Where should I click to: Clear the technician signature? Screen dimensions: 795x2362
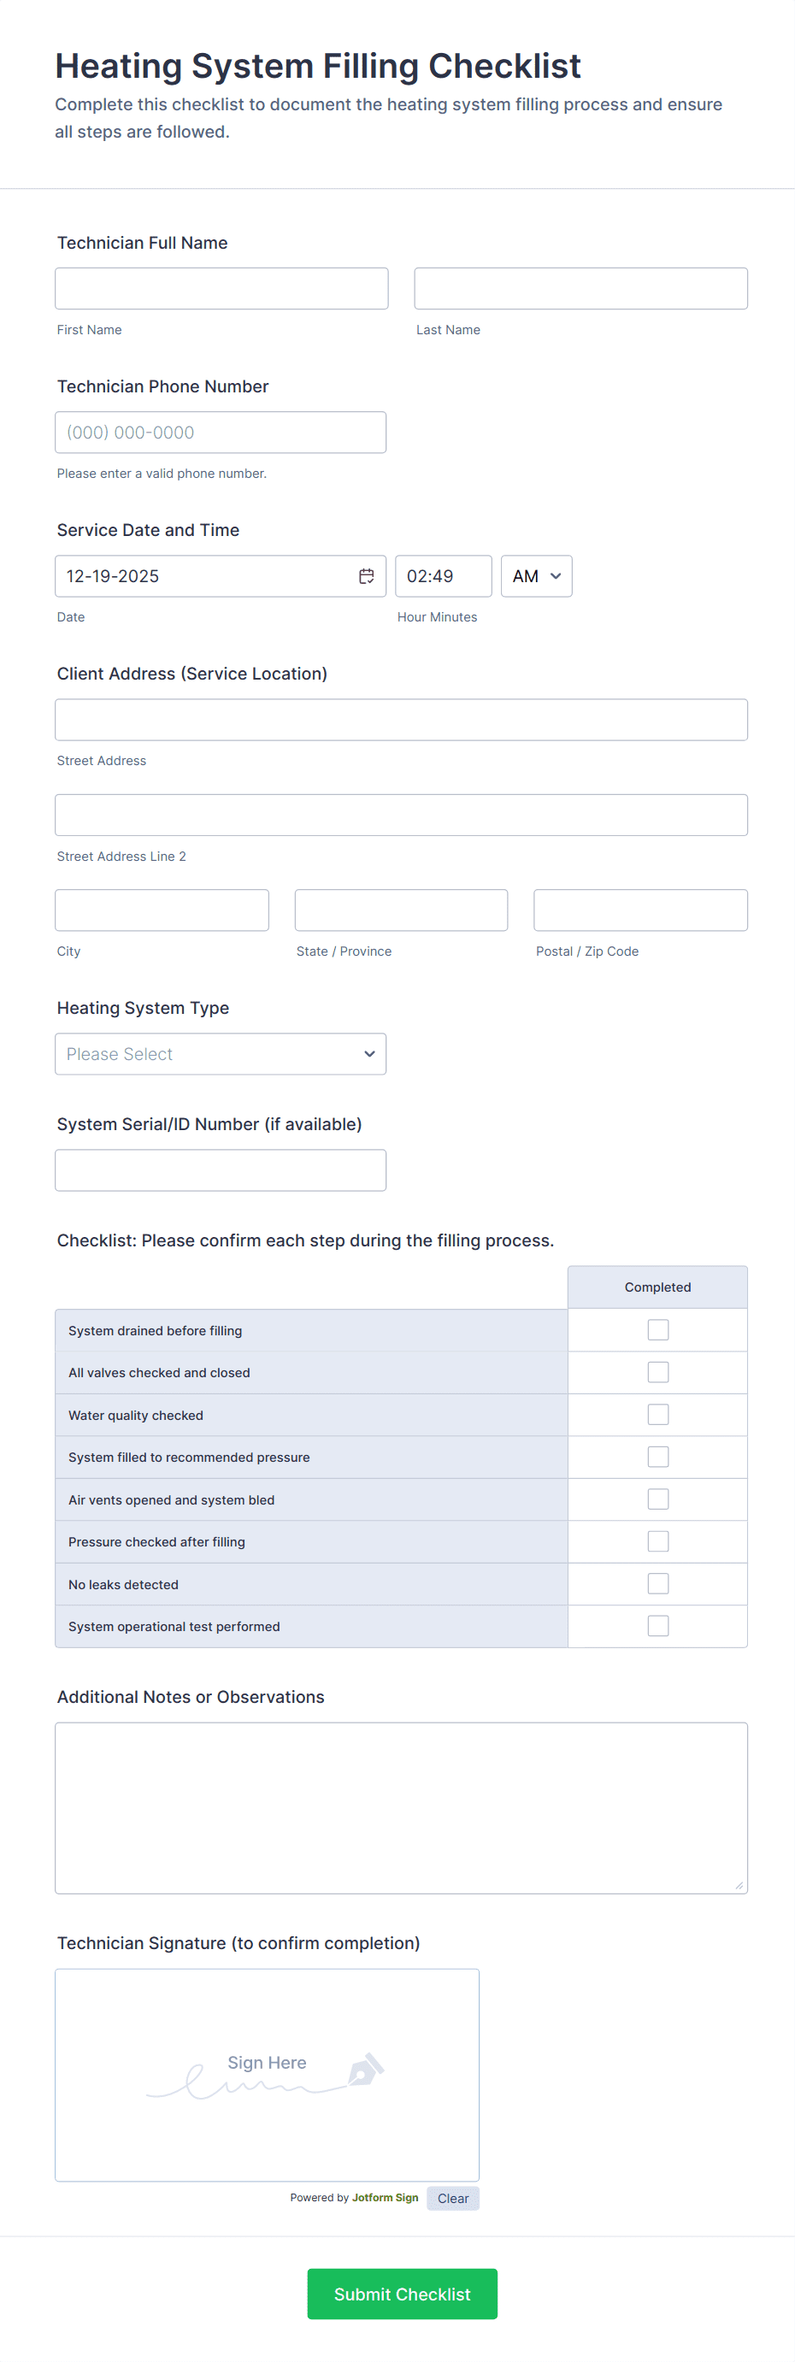(453, 2198)
